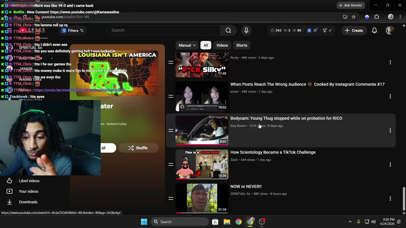Click the blue circular extension icon
406x228 pixels.
pyautogui.click(x=367, y=17)
